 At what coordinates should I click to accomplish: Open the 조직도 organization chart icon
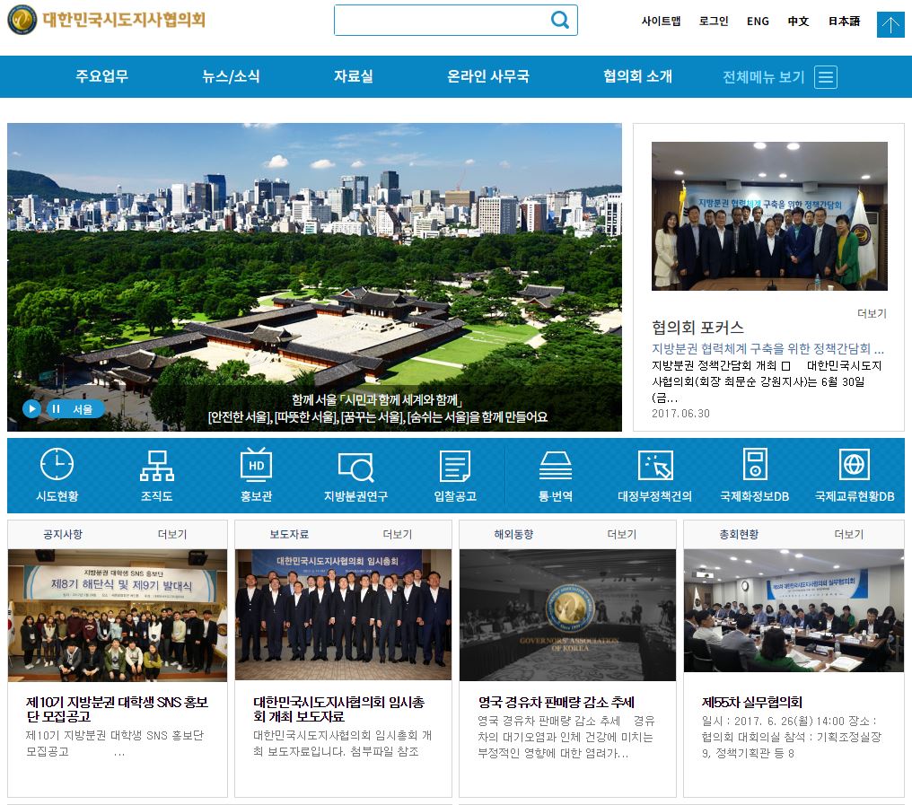click(156, 466)
